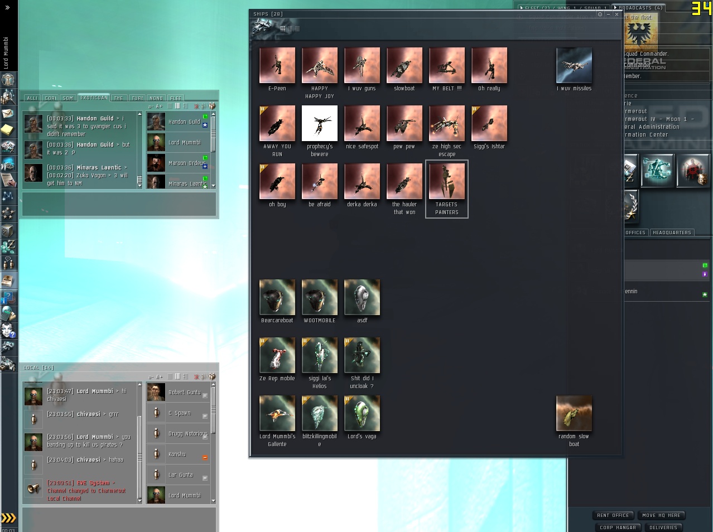This screenshot has height=532, width=713.
Task: Toggle the member list icon in Exoticdan chat
Action: [212, 106]
